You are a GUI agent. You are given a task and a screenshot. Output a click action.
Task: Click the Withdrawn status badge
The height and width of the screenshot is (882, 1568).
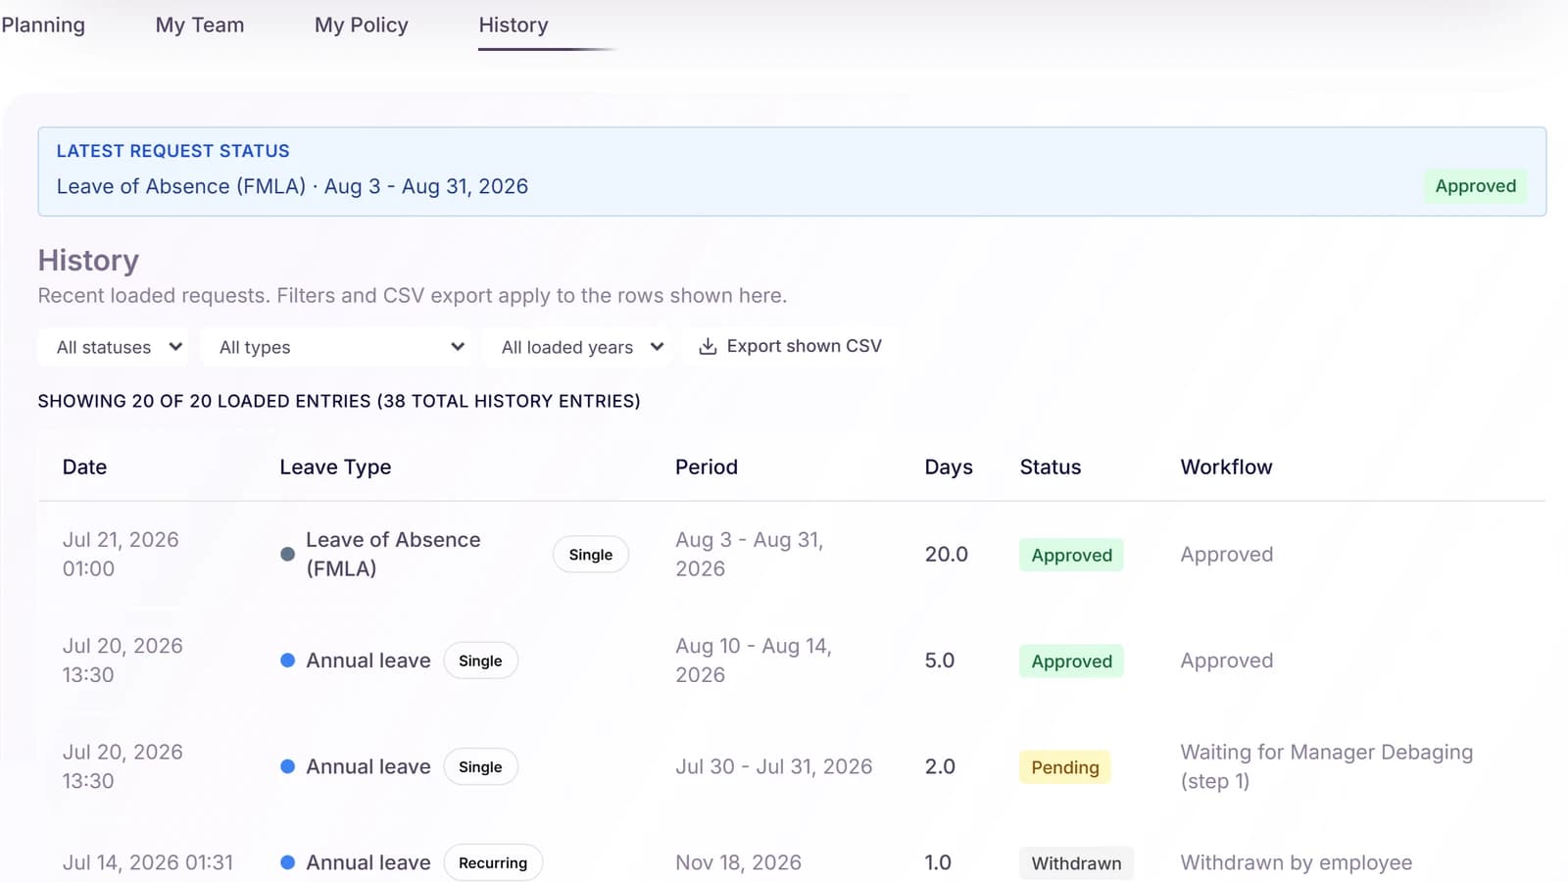(1076, 863)
